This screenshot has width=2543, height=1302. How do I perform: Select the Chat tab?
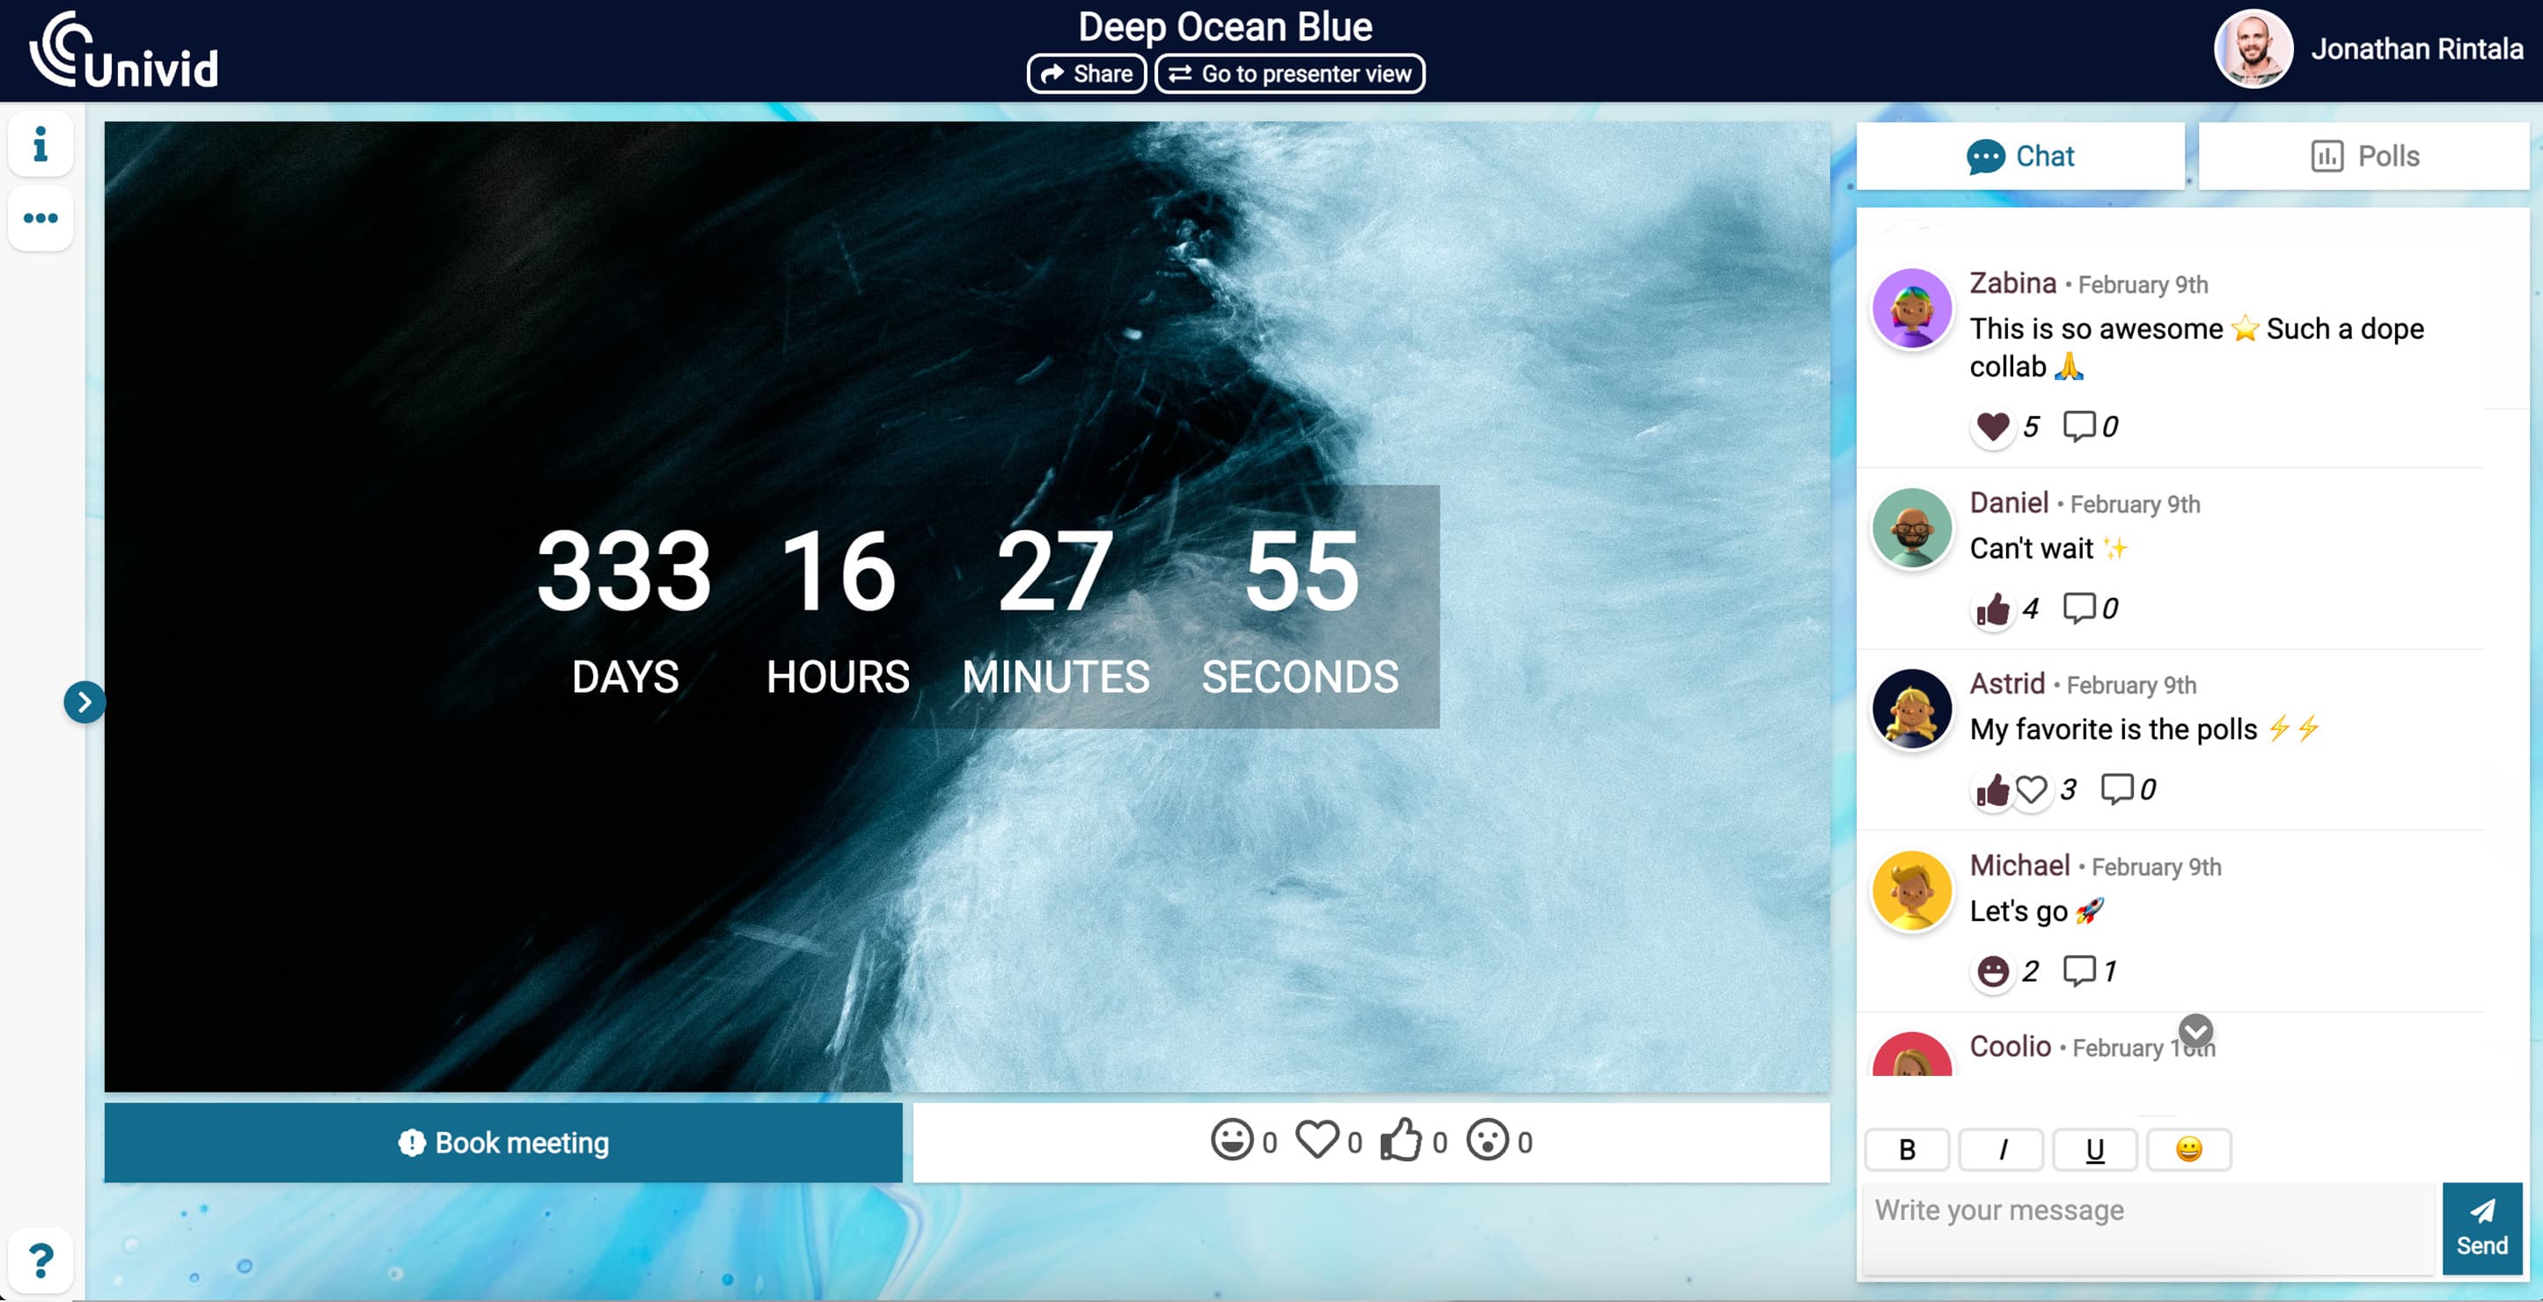point(2021,155)
